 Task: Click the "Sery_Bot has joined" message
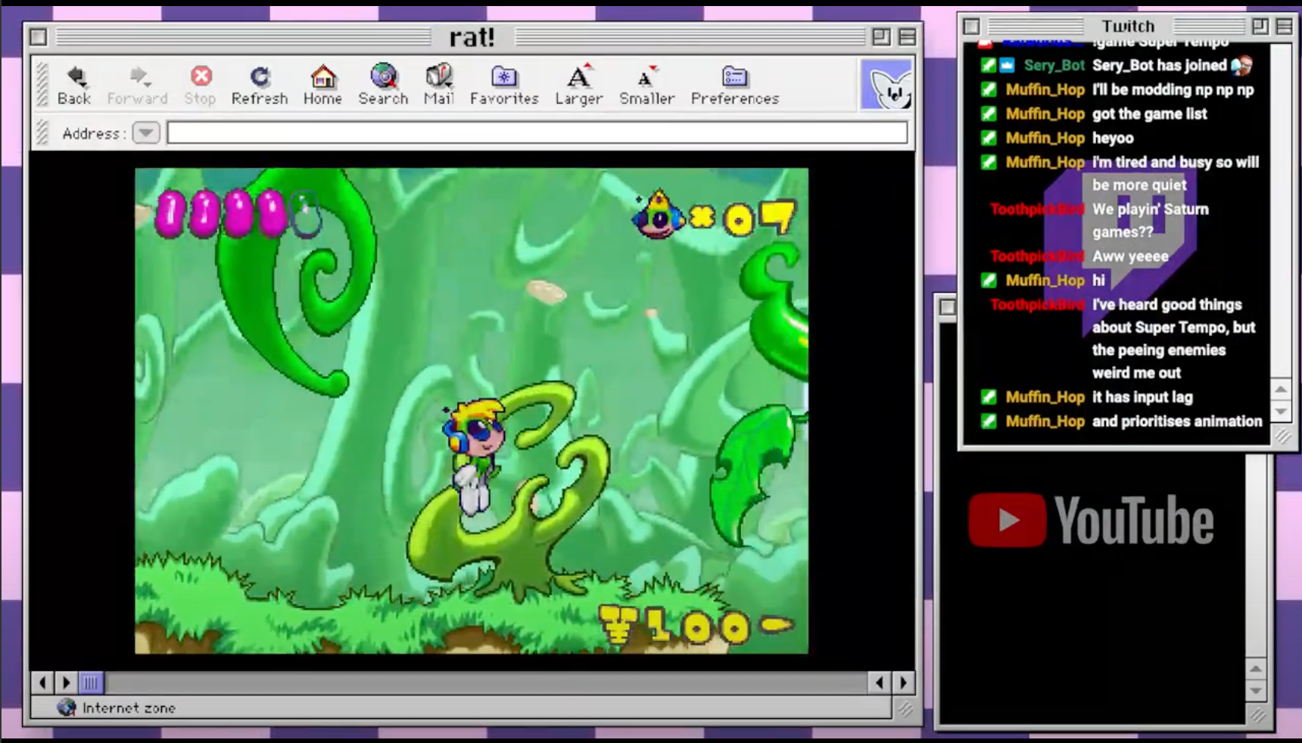click(1159, 65)
